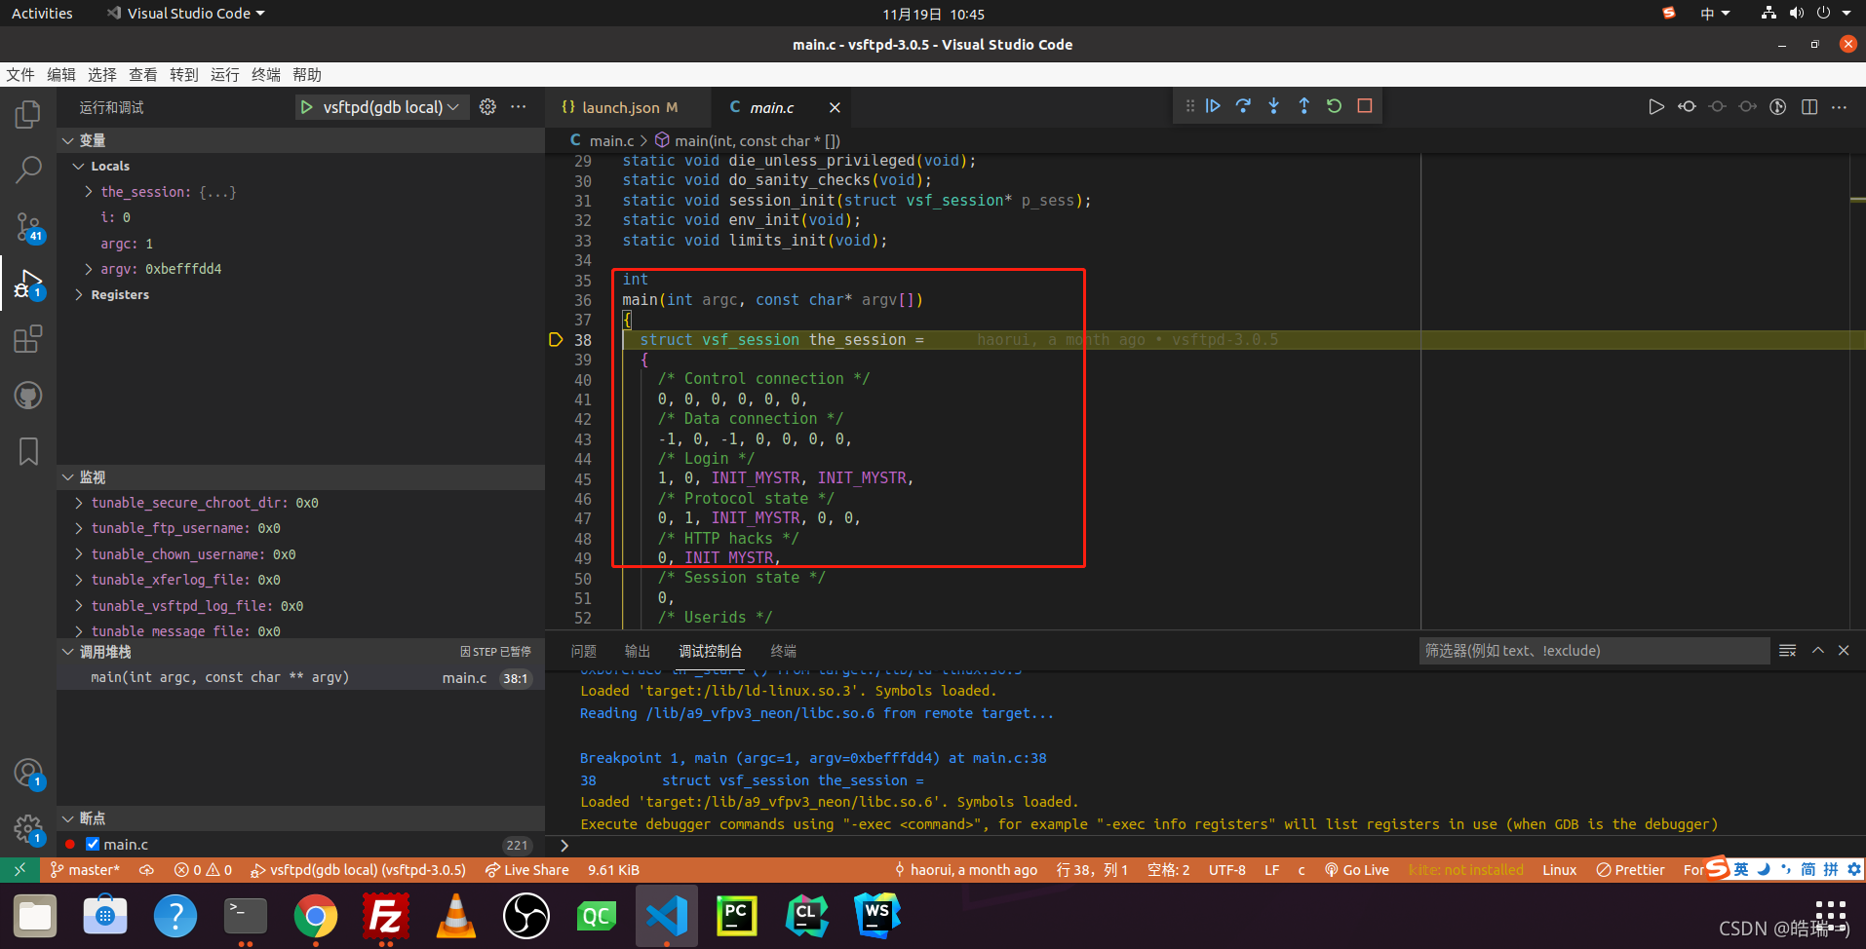1866x949 pixels.
Task: Open the Manage gear in activity bar
Action: [28, 830]
